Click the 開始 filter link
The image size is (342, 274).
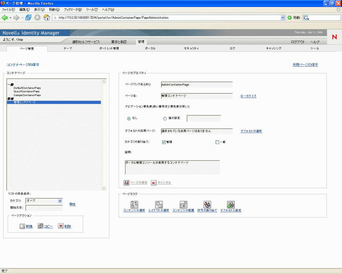tap(72, 204)
